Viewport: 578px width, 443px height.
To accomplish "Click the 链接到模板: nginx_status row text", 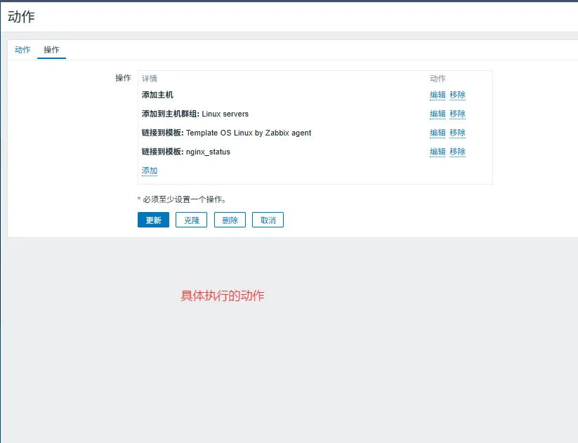I will pos(185,152).
